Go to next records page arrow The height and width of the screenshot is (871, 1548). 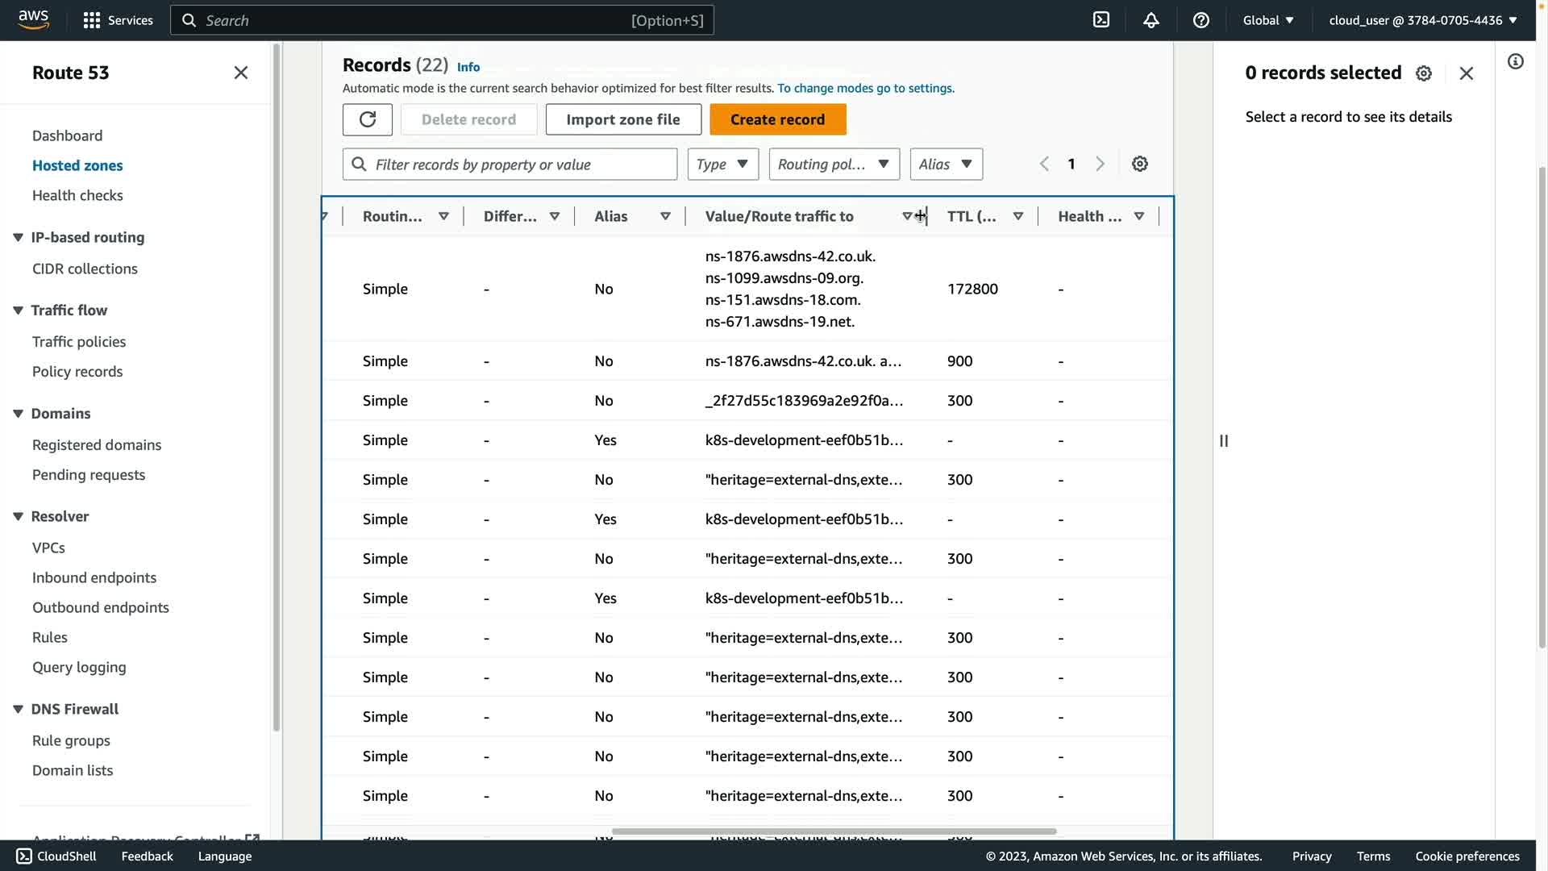pyautogui.click(x=1101, y=164)
